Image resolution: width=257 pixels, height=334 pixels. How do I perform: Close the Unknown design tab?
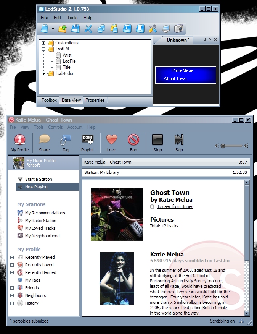pyautogui.click(x=215, y=40)
